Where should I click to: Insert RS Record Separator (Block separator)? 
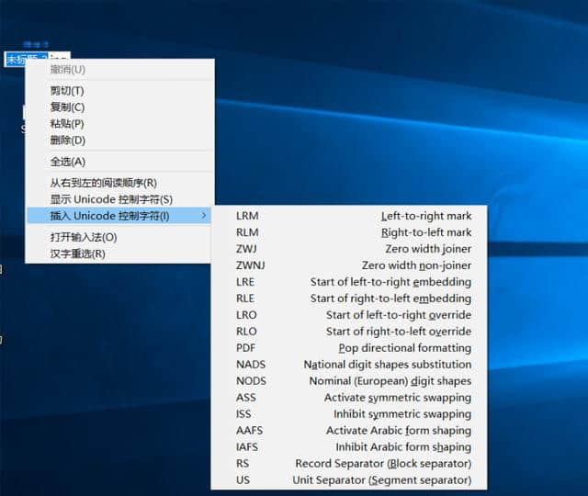point(349,463)
